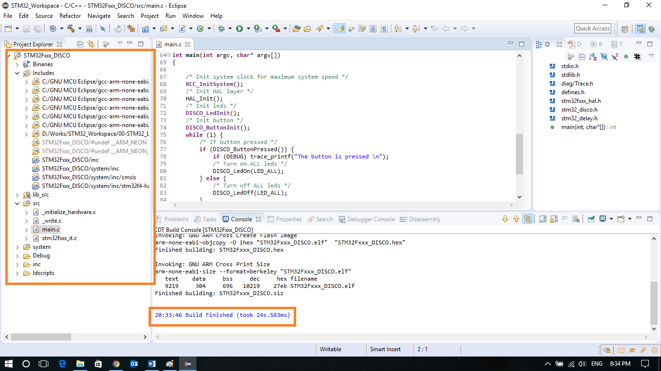Switch to the C/C++ perspective icon
Screen dimensions: 661x371
[641, 29]
